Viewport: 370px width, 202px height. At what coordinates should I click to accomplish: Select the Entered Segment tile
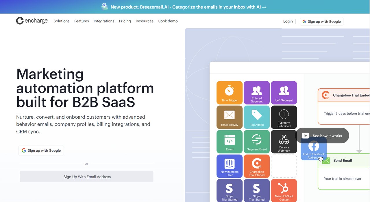coord(257,93)
